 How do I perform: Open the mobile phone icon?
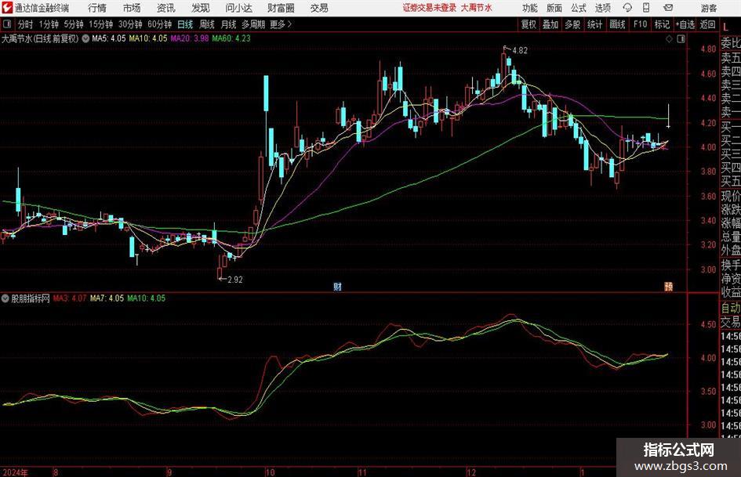646,8
